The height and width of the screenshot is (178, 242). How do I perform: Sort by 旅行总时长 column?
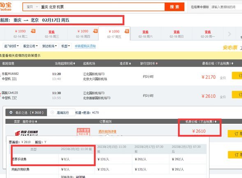(x=149, y=63)
